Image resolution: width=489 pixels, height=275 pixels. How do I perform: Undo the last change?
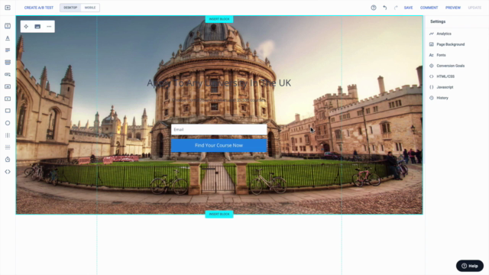point(385,8)
